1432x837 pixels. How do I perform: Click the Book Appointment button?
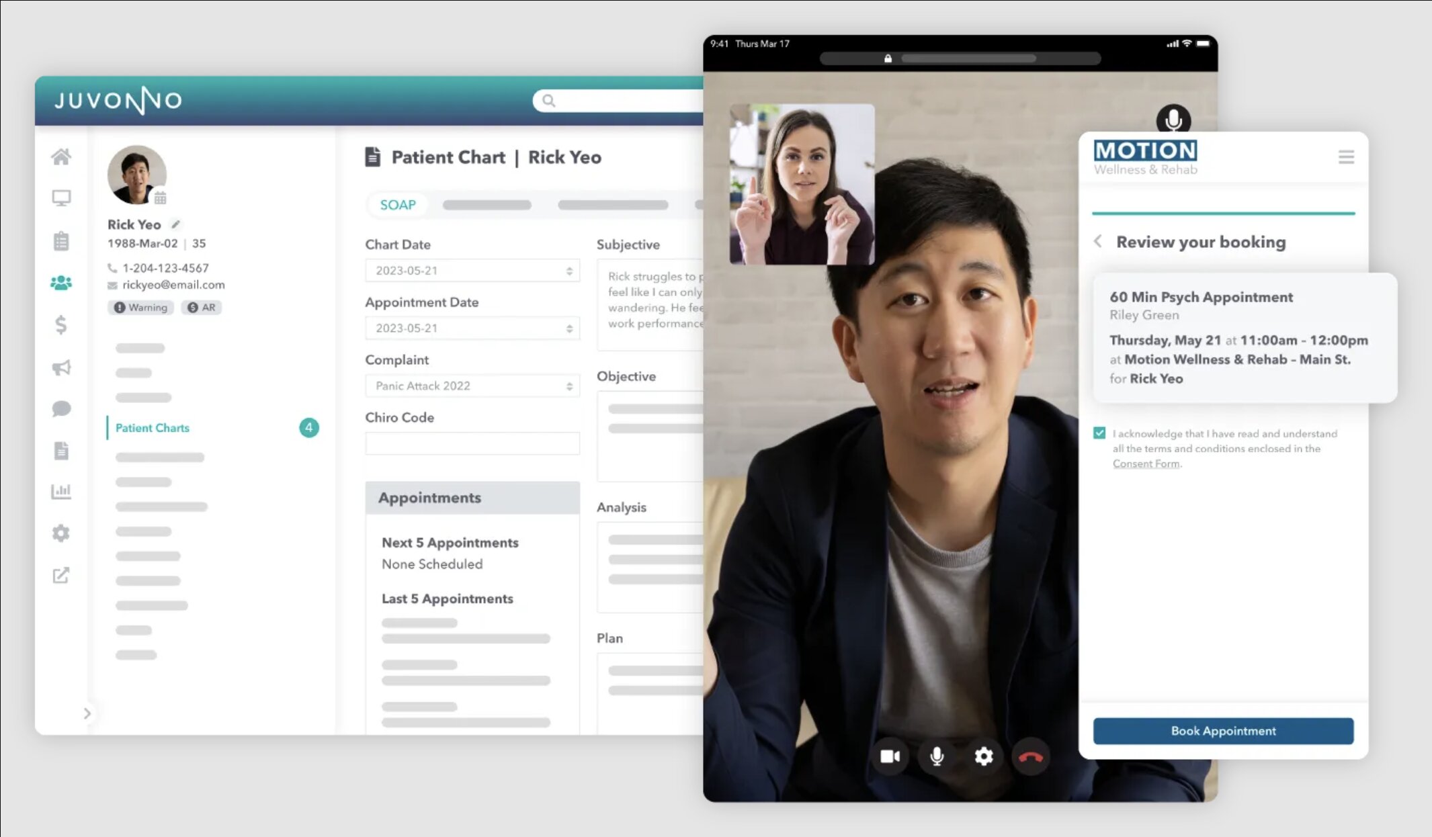point(1223,731)
